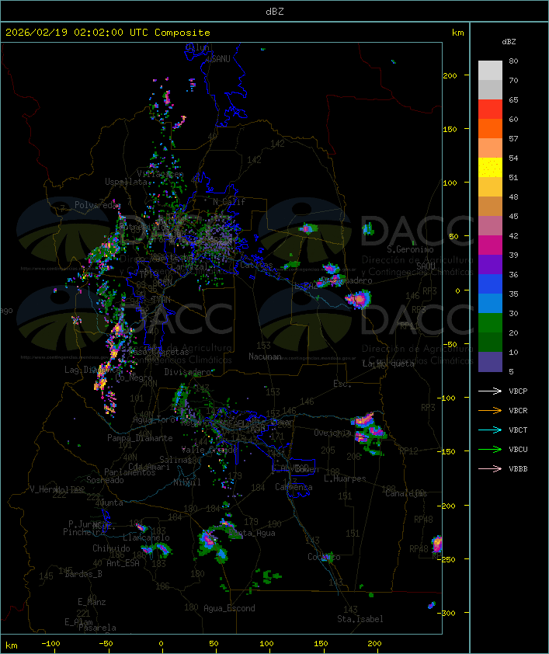Click the magenta 42 dBZ swatch
The width and height of the screenshot is (549, 654).
click(490, 245)
